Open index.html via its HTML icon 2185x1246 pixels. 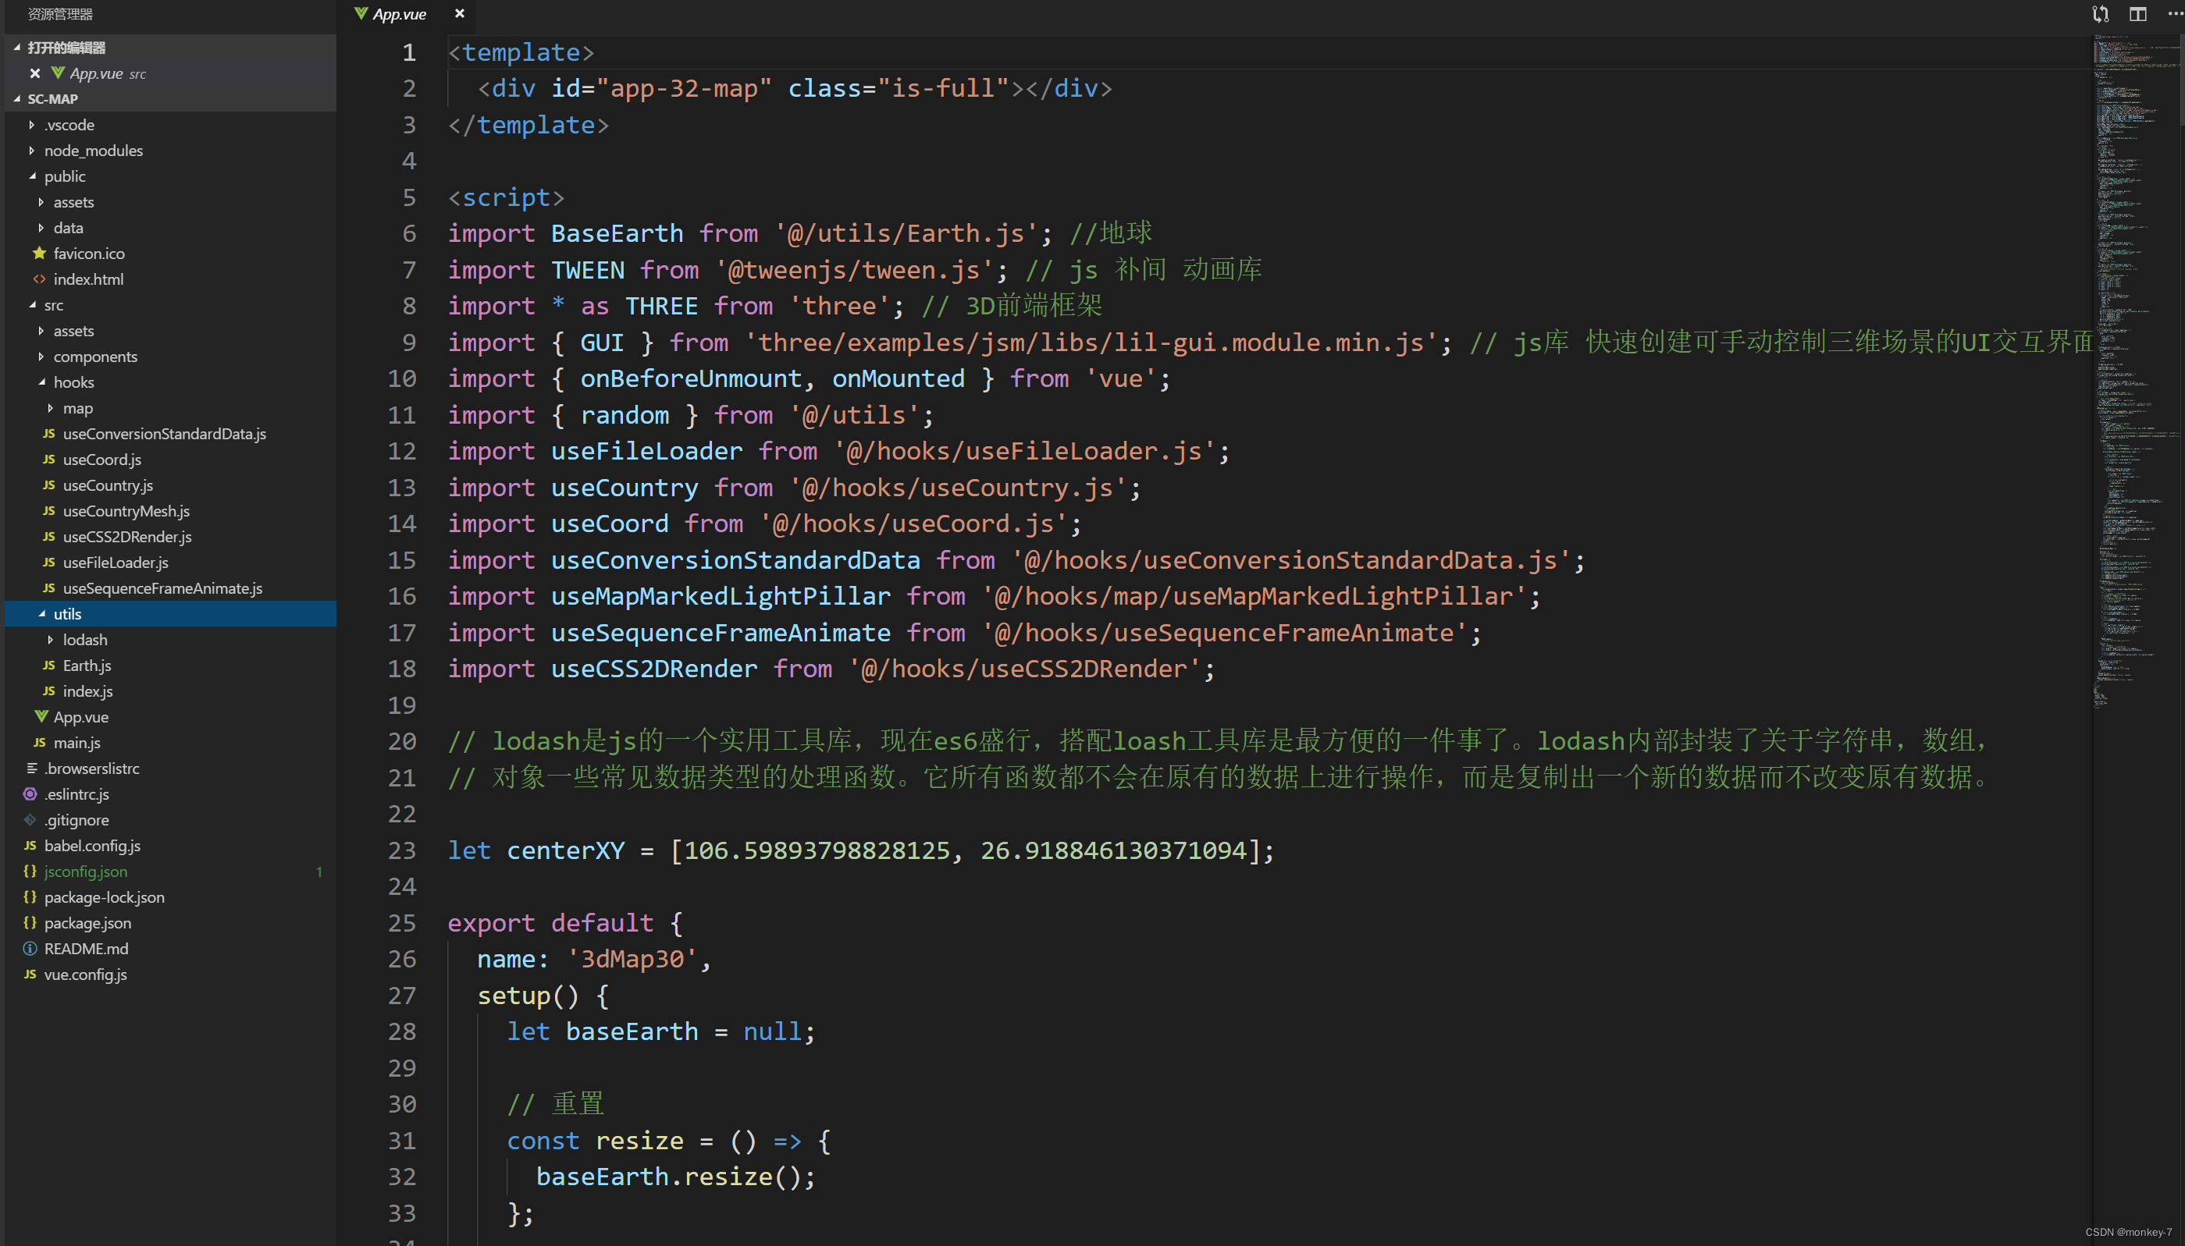[39, 279]
